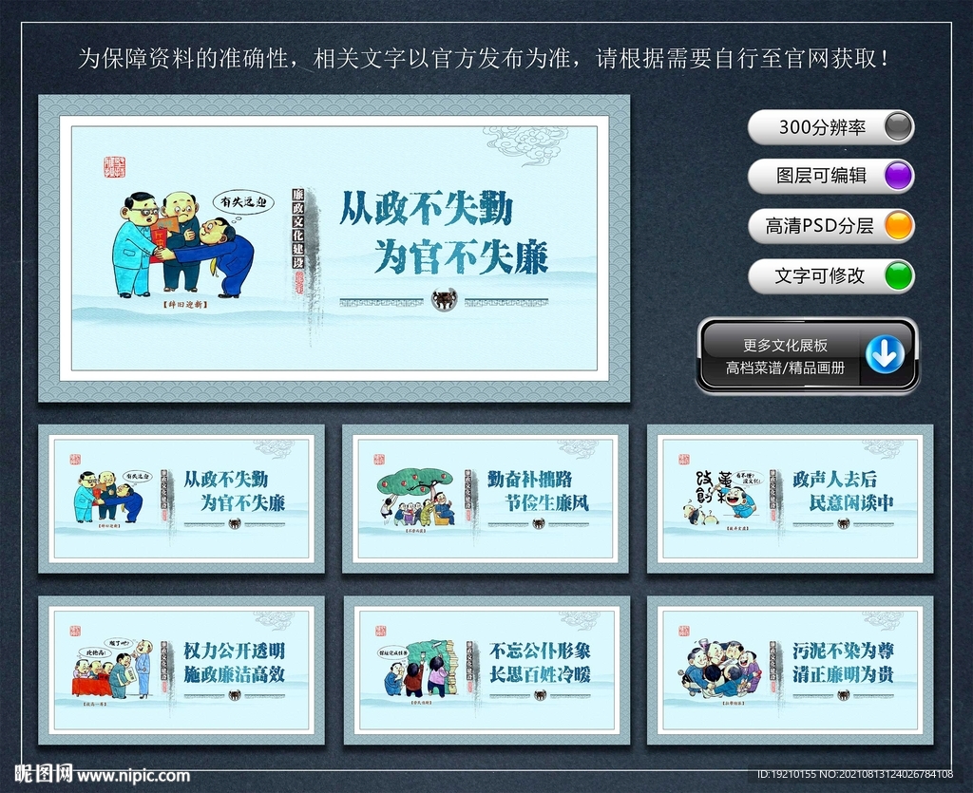The width and height of the screenshot is (973, 793).
Task: Select the 权力公开透明 施政廉洁高效 thumbnail
Action: (x=181, y=670)
